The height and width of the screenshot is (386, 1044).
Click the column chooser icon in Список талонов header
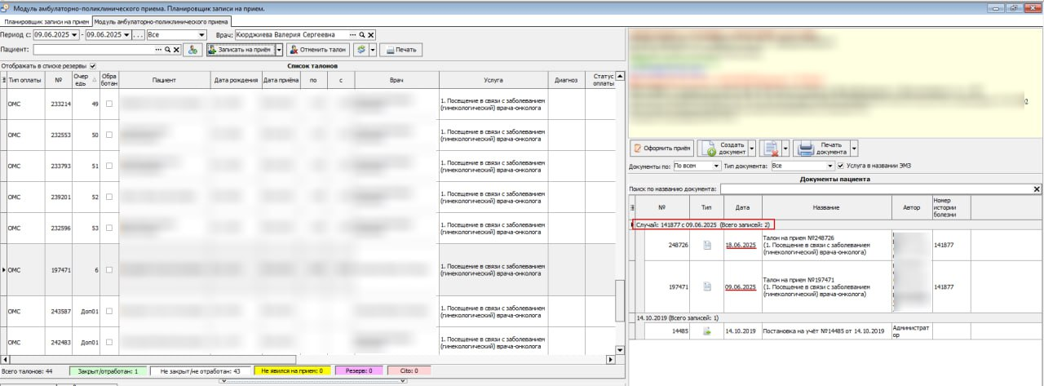tap(3, 80)
